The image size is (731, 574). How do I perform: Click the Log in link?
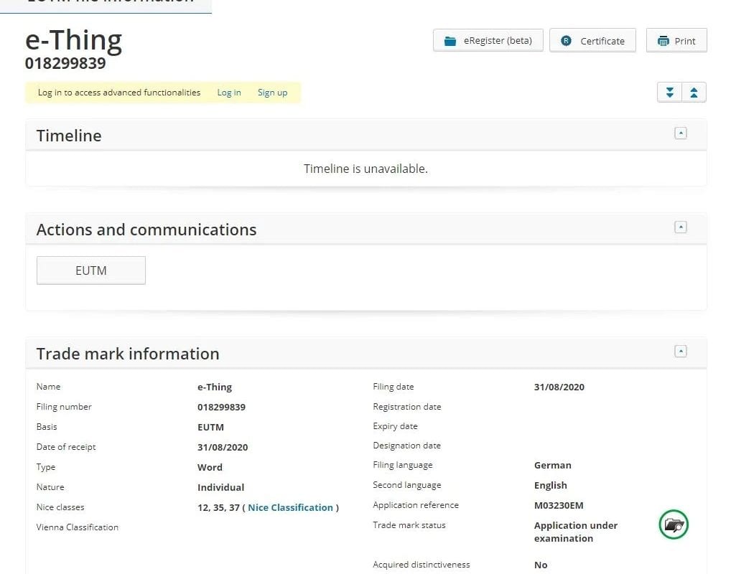coord(229,93)
